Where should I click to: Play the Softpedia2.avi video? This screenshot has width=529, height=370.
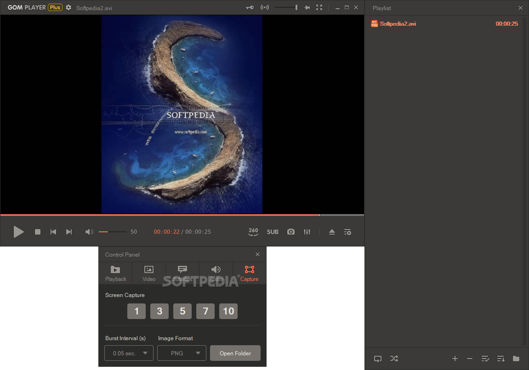18,232
